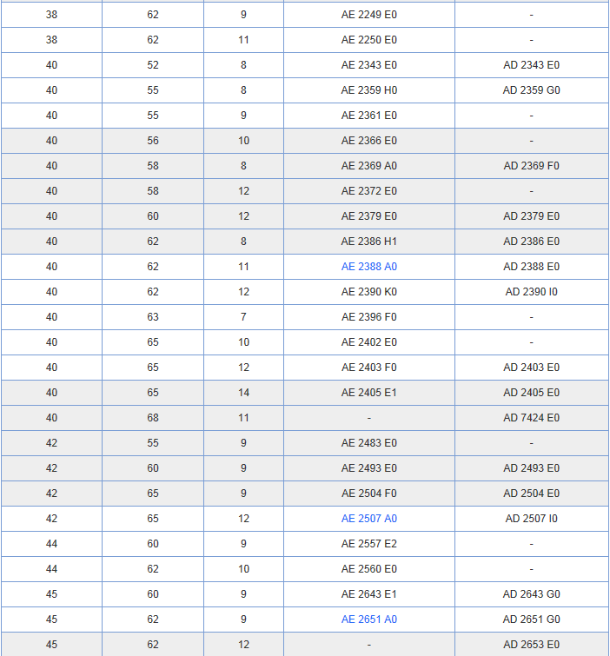The image size is (610, 656).
Task: Select part number AD 2343 E0
Action: click(531, 65)
